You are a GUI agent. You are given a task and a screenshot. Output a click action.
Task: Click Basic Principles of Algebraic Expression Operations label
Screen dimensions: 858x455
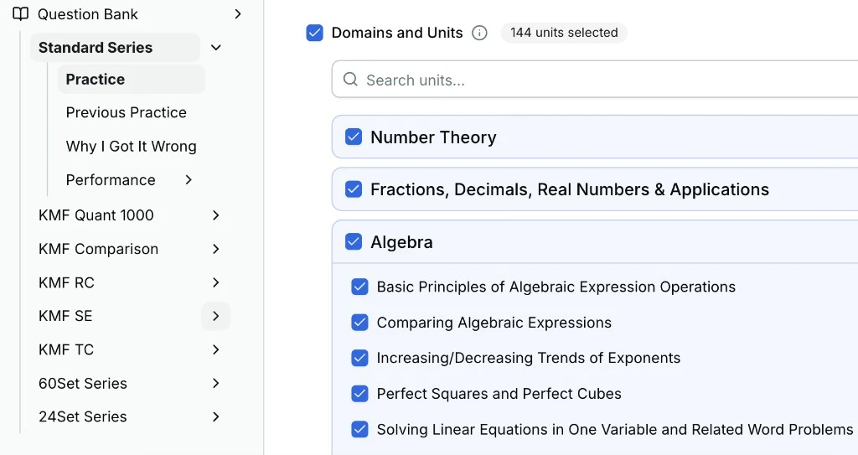point(556,287)
